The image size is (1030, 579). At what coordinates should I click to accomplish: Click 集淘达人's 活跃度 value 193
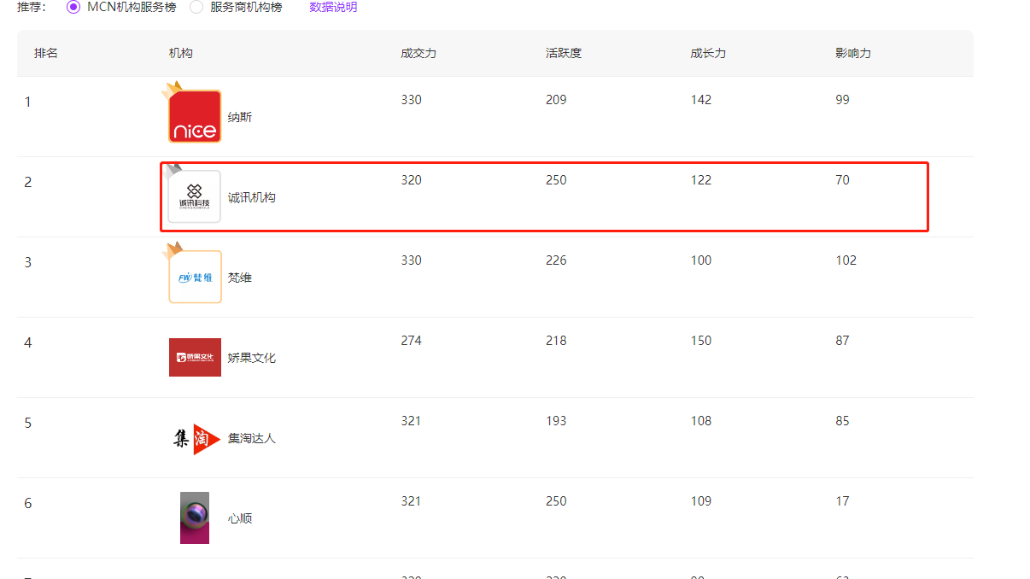point(556,421)
